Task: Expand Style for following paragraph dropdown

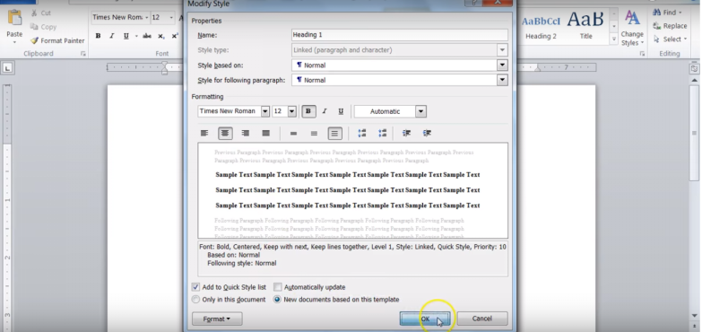Action: click(502, 80)
